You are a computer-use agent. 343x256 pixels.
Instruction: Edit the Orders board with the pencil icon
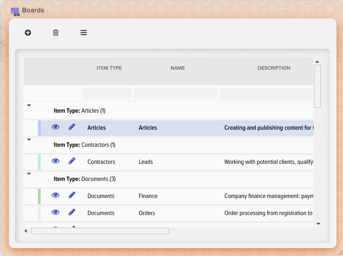tap(72, 212)
